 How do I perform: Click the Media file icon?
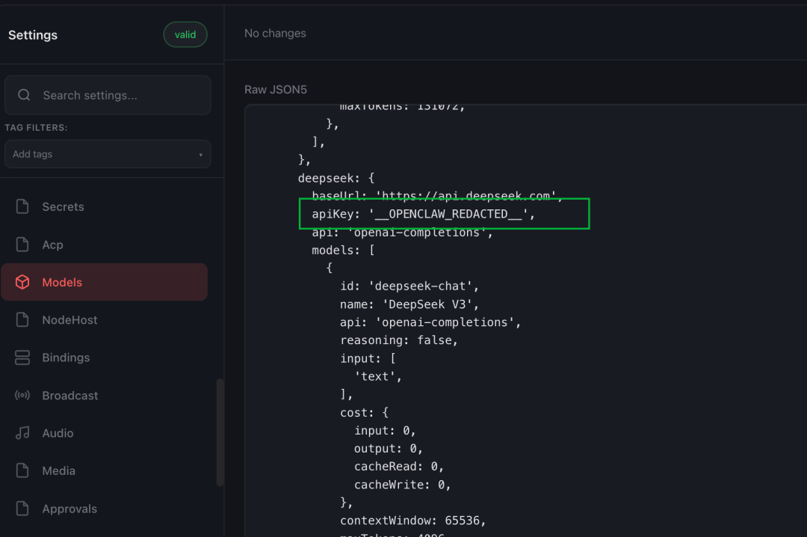pos(22,470)
